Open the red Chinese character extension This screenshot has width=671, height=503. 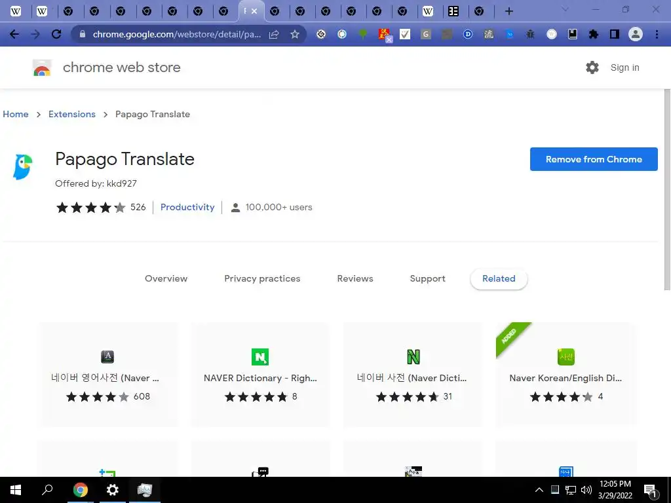coord(384,34)
